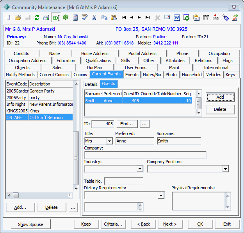Viewport: 244px width, 233px height.
Task: Paste using the clipboard icon
Action: (x=114, y=18)
